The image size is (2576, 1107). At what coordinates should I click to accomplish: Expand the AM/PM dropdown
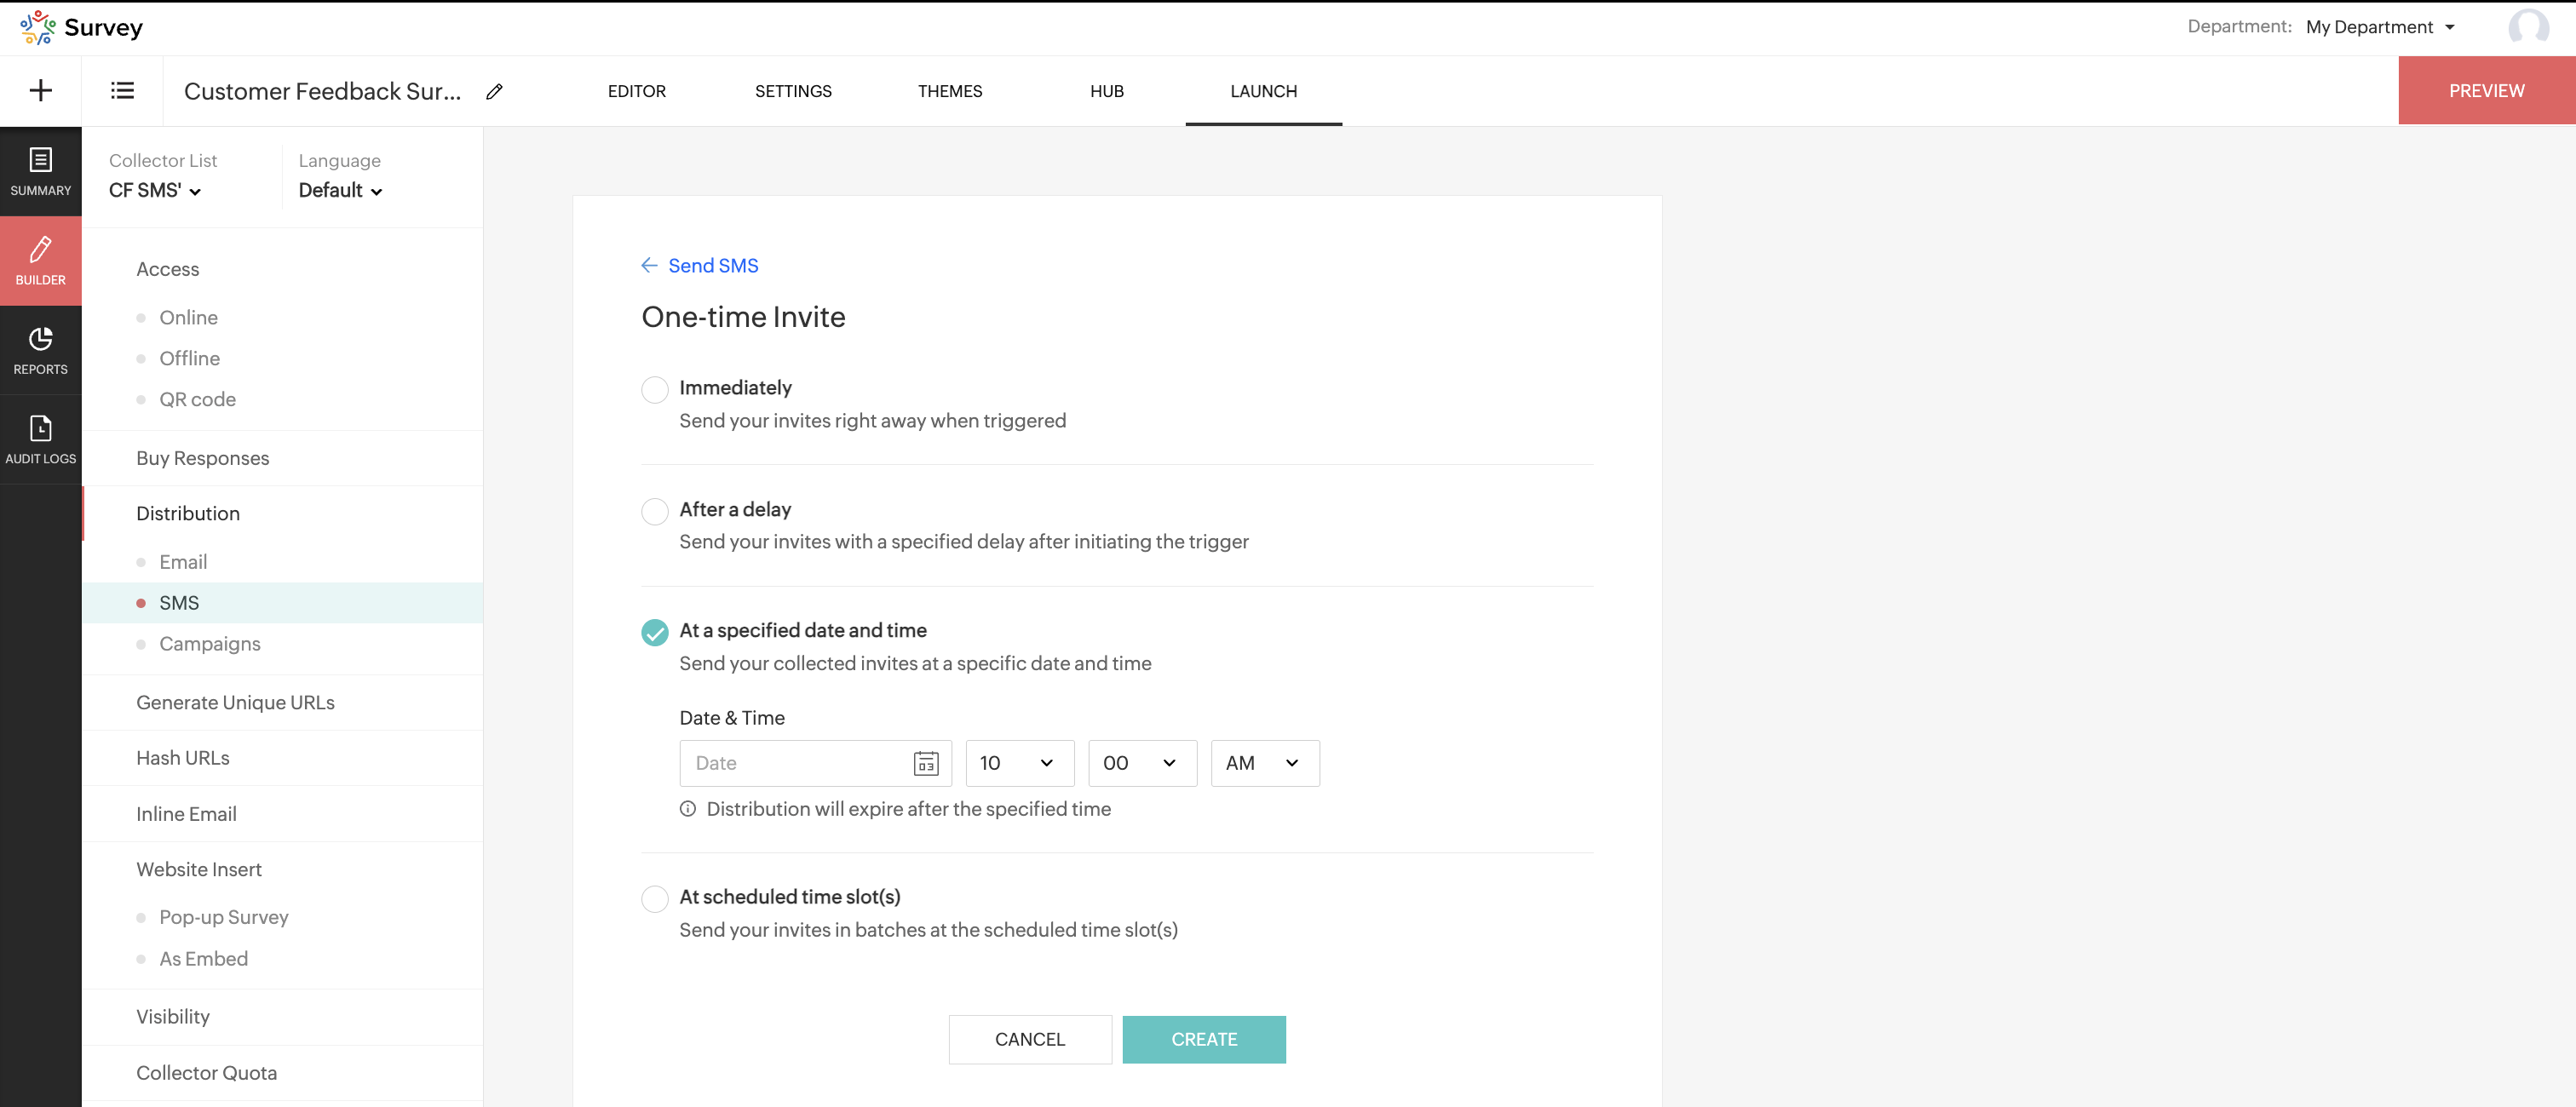tap(1264, 763)
